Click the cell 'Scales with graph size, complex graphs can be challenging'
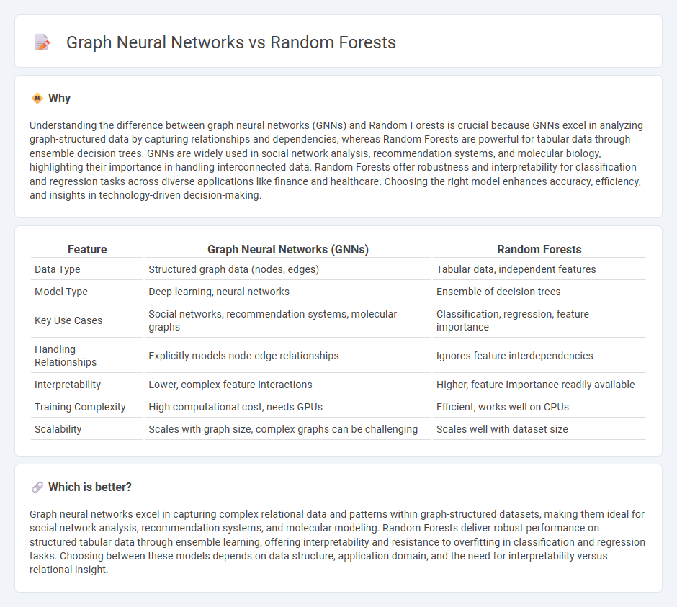The image size is (677, 607). 283,430
